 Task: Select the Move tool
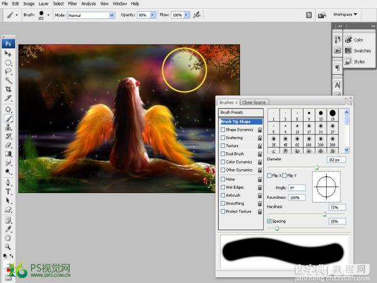point(8,53)
